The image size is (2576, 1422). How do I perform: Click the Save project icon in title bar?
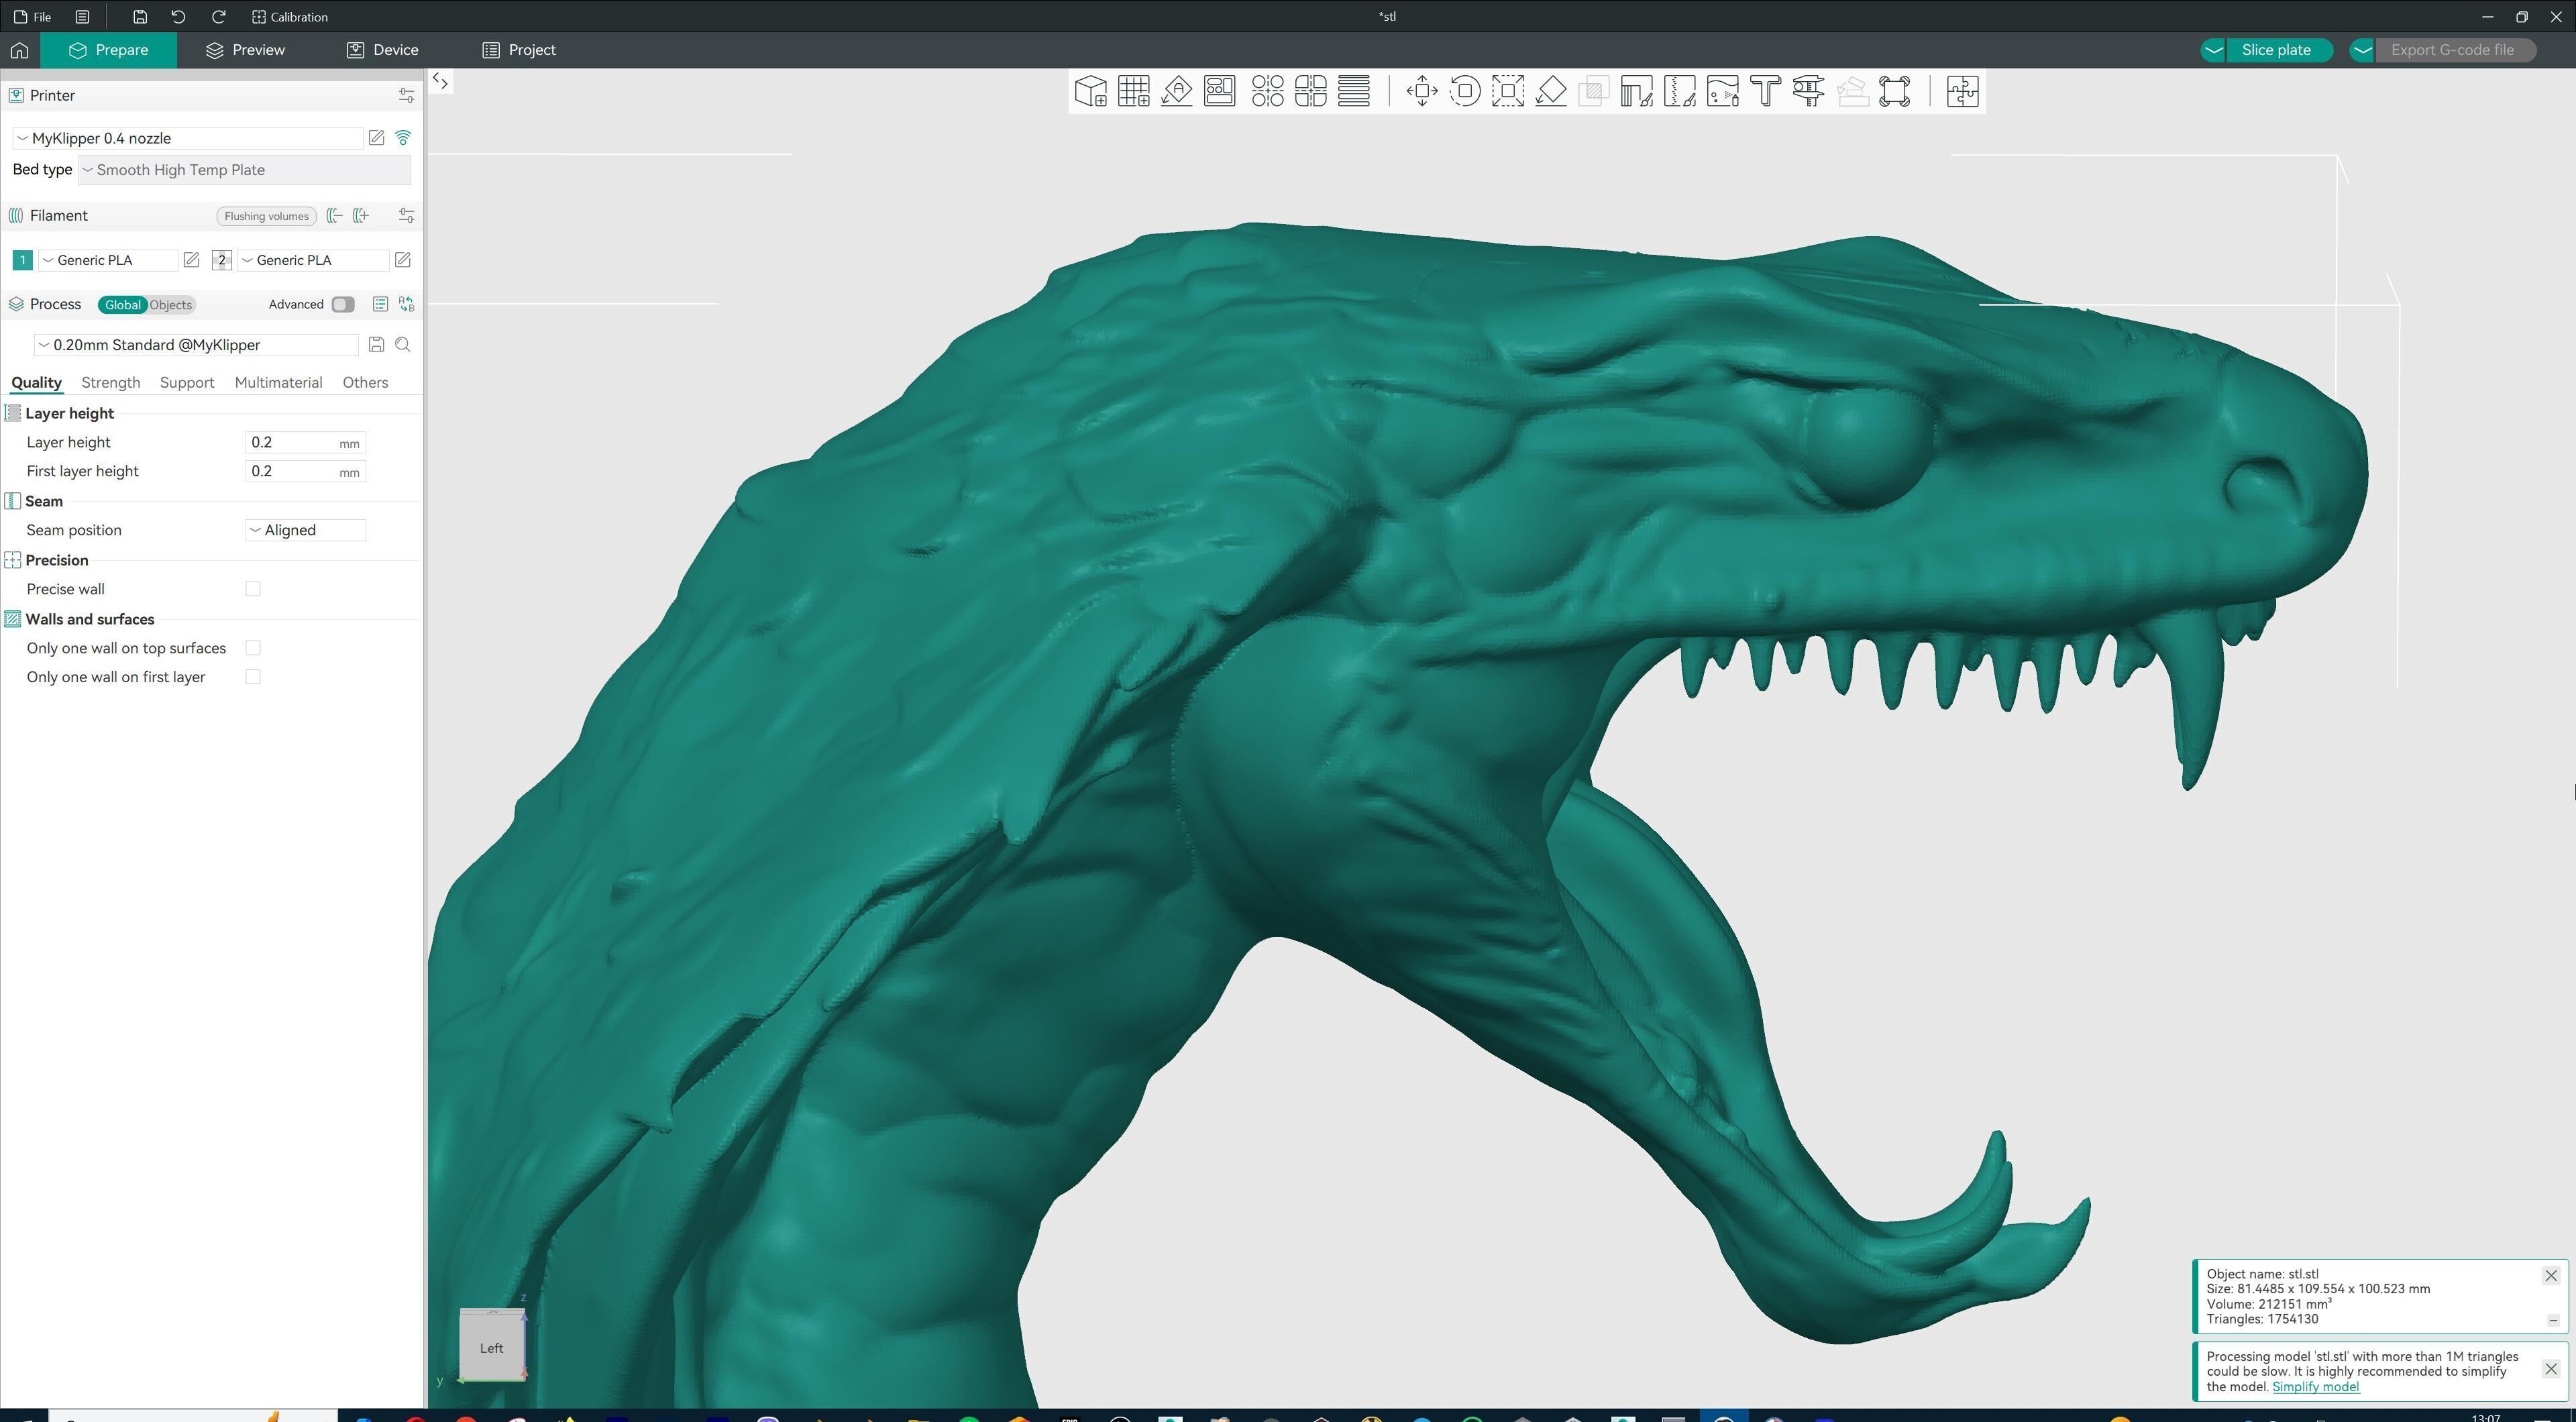140,17
